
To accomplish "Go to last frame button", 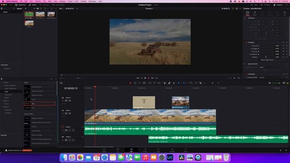I will point(153,78).
